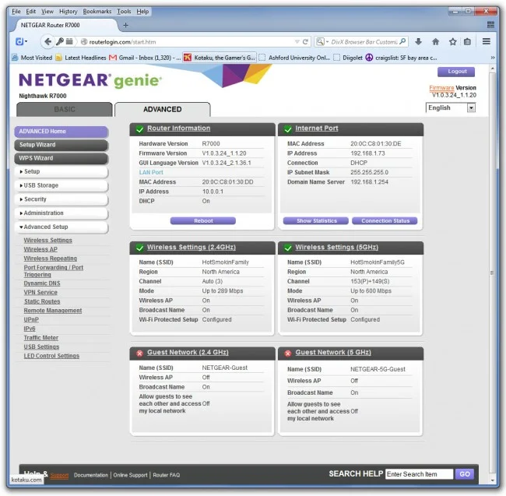Screen dimensions: 506x496
Task: Open Traffic Meter link
Action: tap(41, 338)
